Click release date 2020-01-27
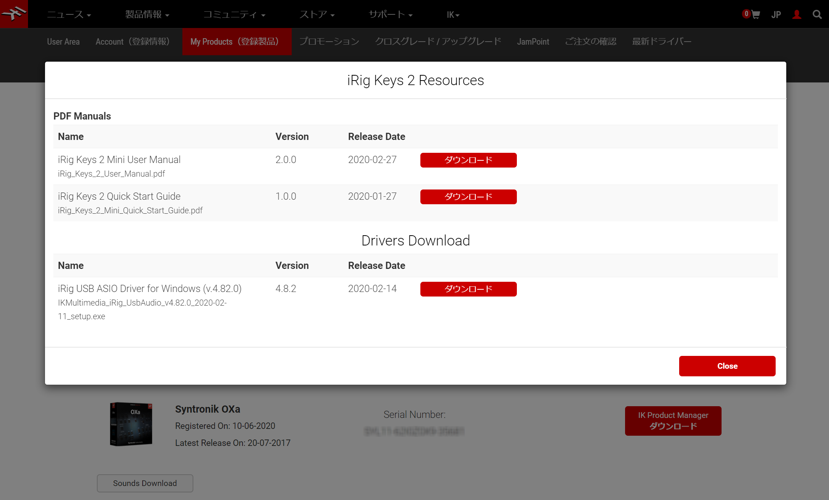 click(372, 196)
